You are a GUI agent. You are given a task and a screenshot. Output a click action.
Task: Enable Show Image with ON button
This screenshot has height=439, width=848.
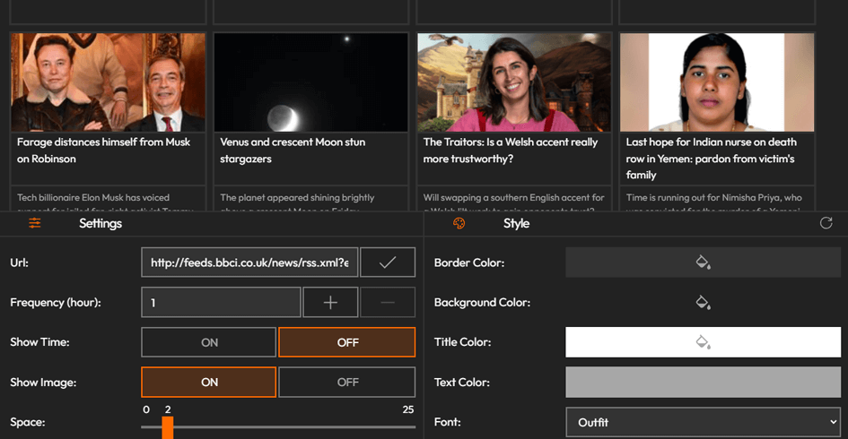209,382
